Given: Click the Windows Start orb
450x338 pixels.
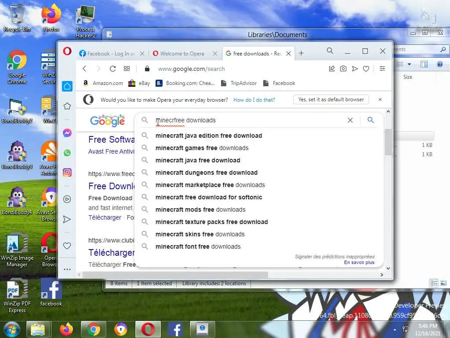Looking at the screenshot, I should [x=11, y=329].
